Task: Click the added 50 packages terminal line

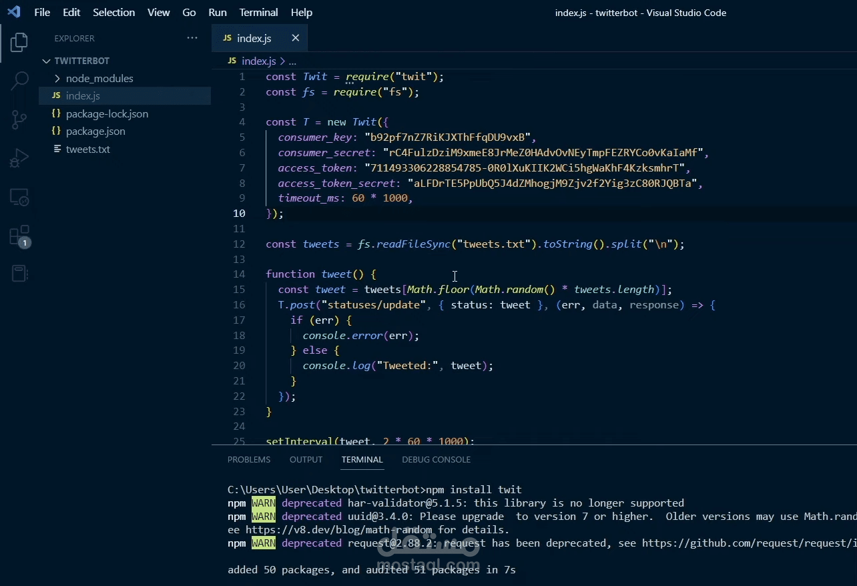Action: click(372, 570)
